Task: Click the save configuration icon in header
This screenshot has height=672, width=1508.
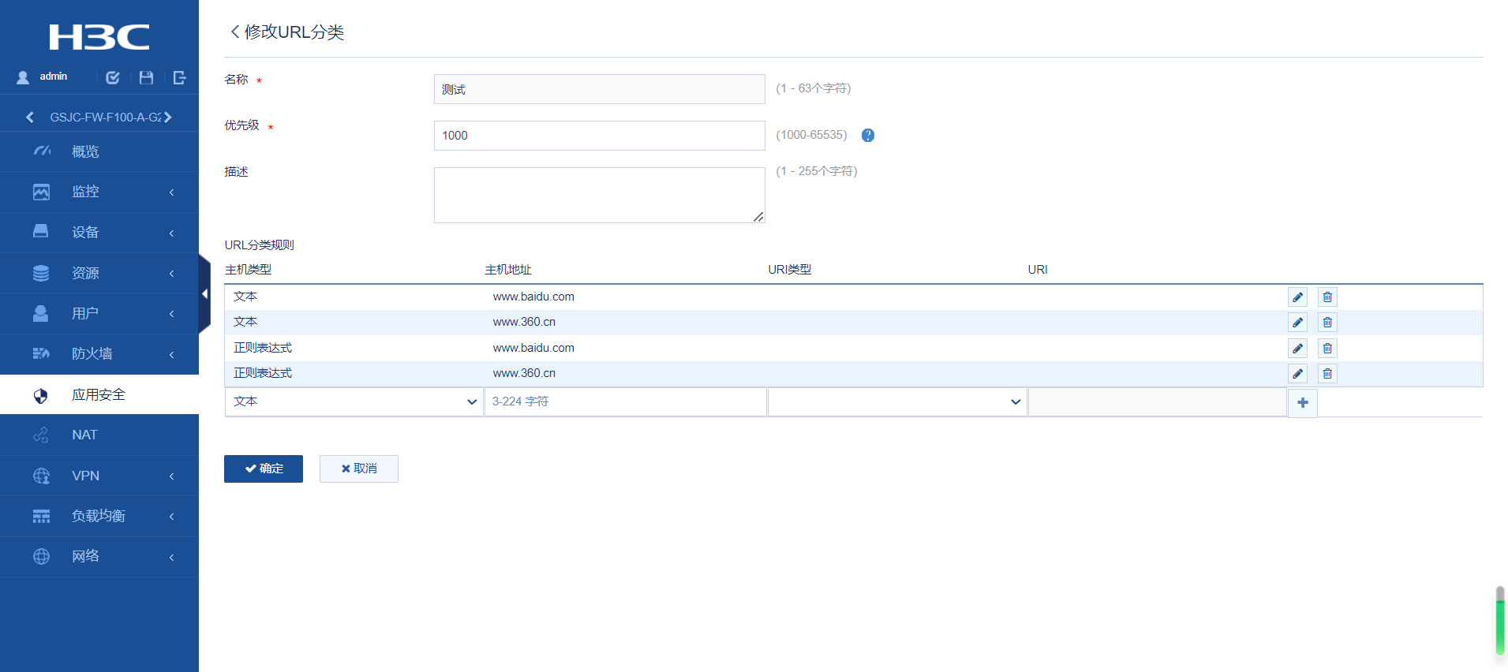Action: pyautogui.click(x=146, y=77)
